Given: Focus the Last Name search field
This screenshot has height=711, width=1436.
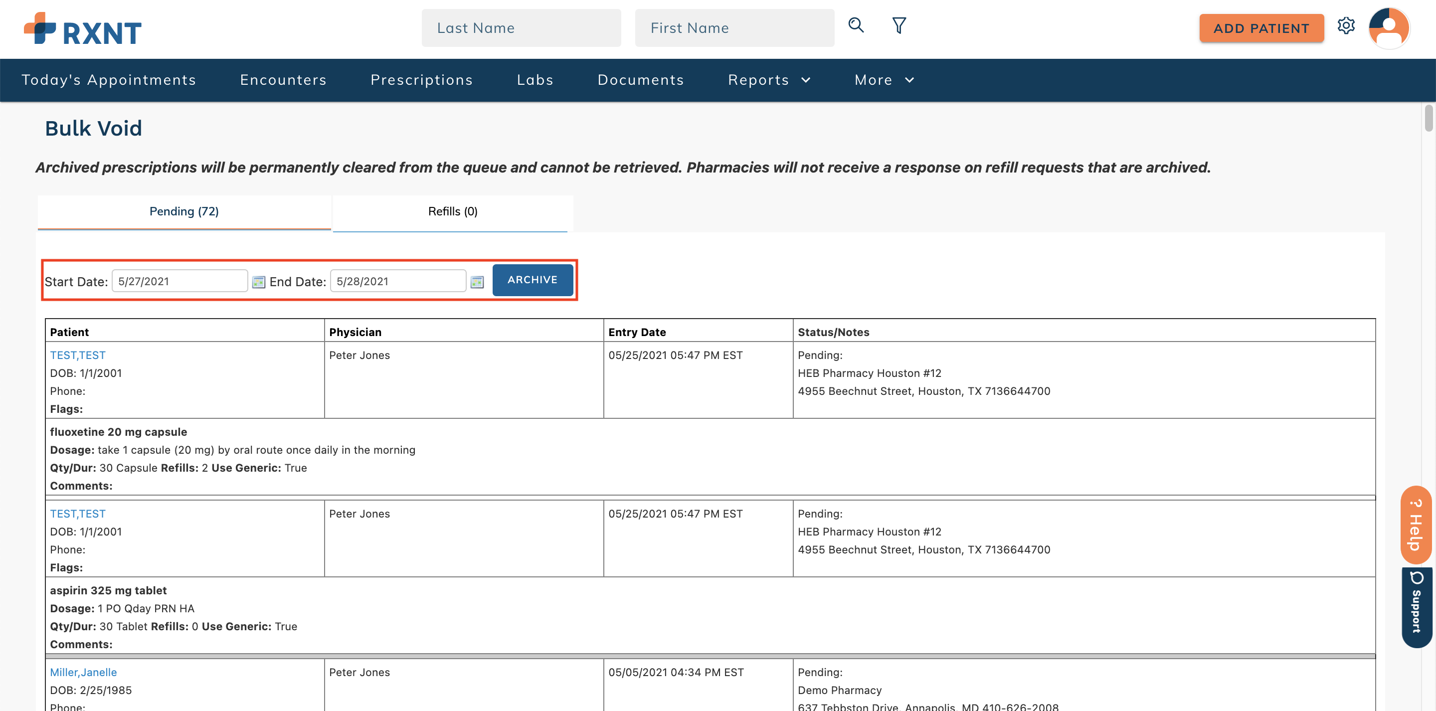Looking at the screenshot, I should tap(521, 28).
